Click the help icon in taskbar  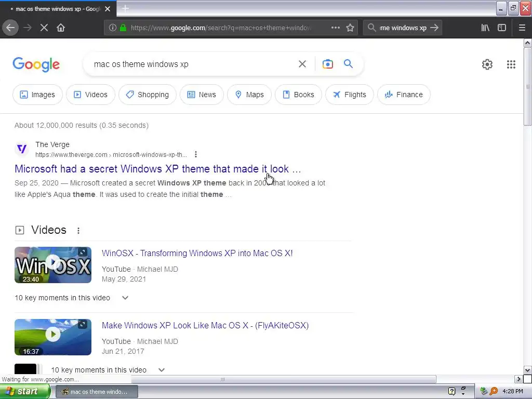point(451,392)
